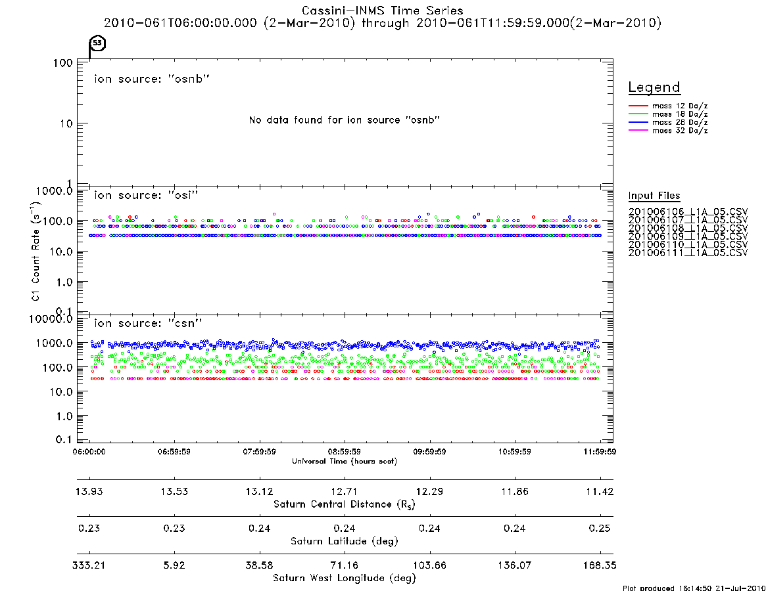Select file 201006109_L1A_05.CSV
This screenshot has width=766, height=591.
coord(688,236)
